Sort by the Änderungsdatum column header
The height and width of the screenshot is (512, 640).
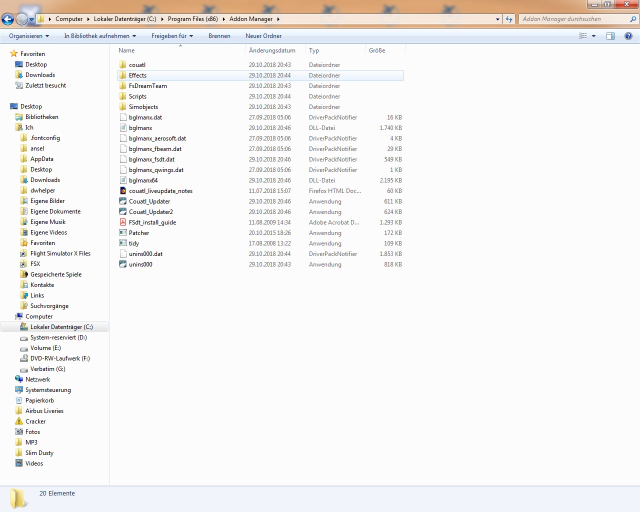pyautogui.click(x=272, y=50)
